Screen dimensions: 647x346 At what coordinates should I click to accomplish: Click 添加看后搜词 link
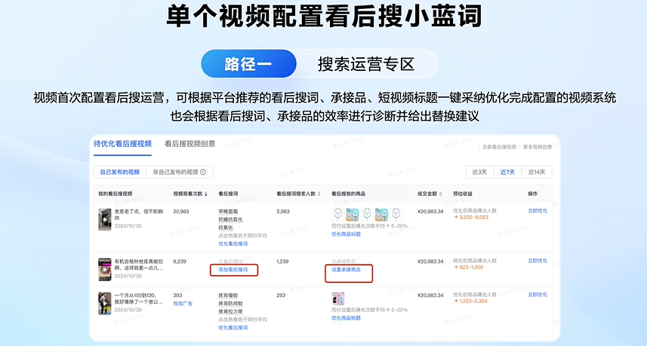[233, 269]
